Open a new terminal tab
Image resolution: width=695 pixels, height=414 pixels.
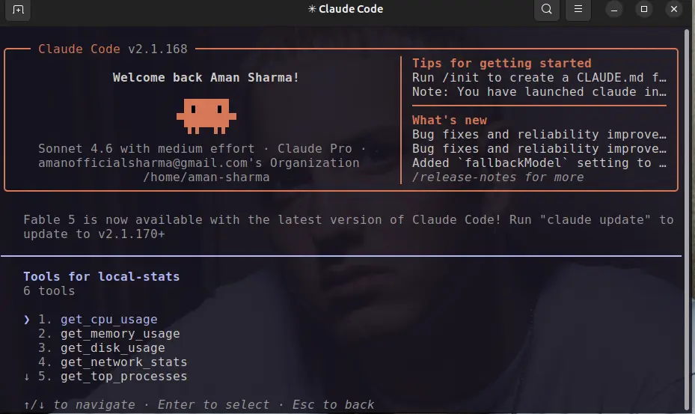pos(18,9)
